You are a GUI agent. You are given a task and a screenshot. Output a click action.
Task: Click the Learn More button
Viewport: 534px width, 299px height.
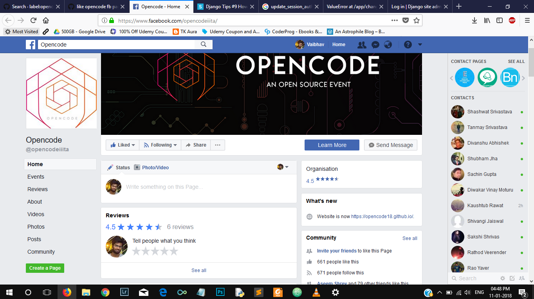pyautogui.click(x=332, y=145)
